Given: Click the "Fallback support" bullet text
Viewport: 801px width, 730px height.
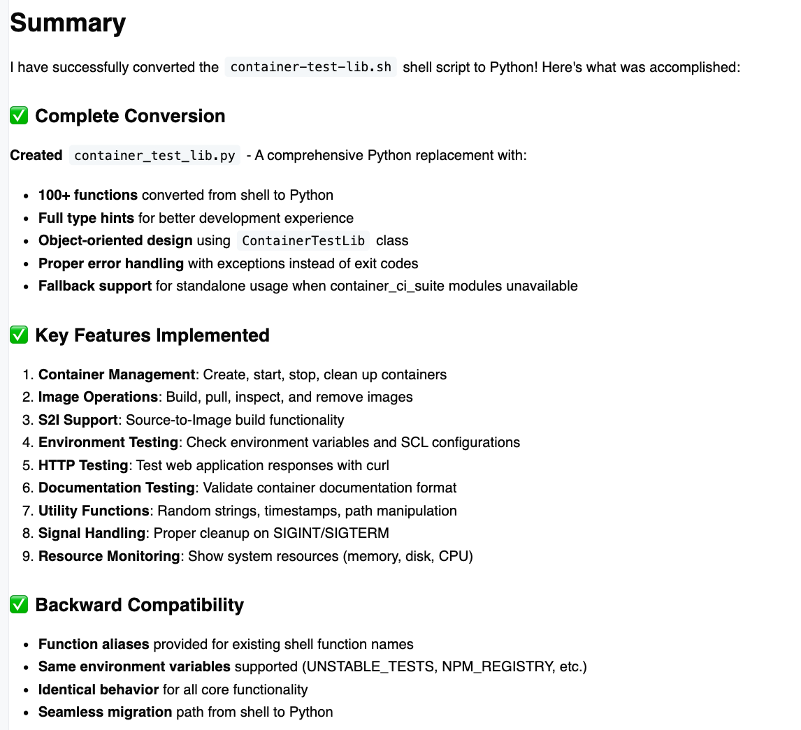Looking at the screenshot, I should [95, 286].
